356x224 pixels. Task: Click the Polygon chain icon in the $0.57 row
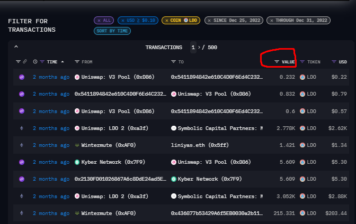pos(22,111)
